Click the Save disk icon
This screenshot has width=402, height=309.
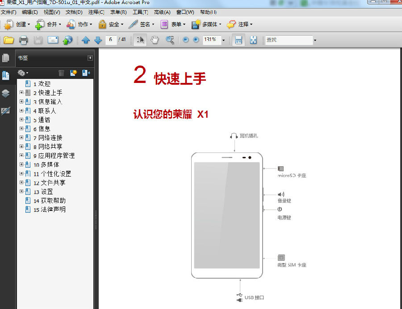38,40
